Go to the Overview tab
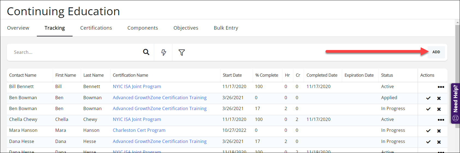The height and width of the screenshot is (153, 460). click(18, 28)
